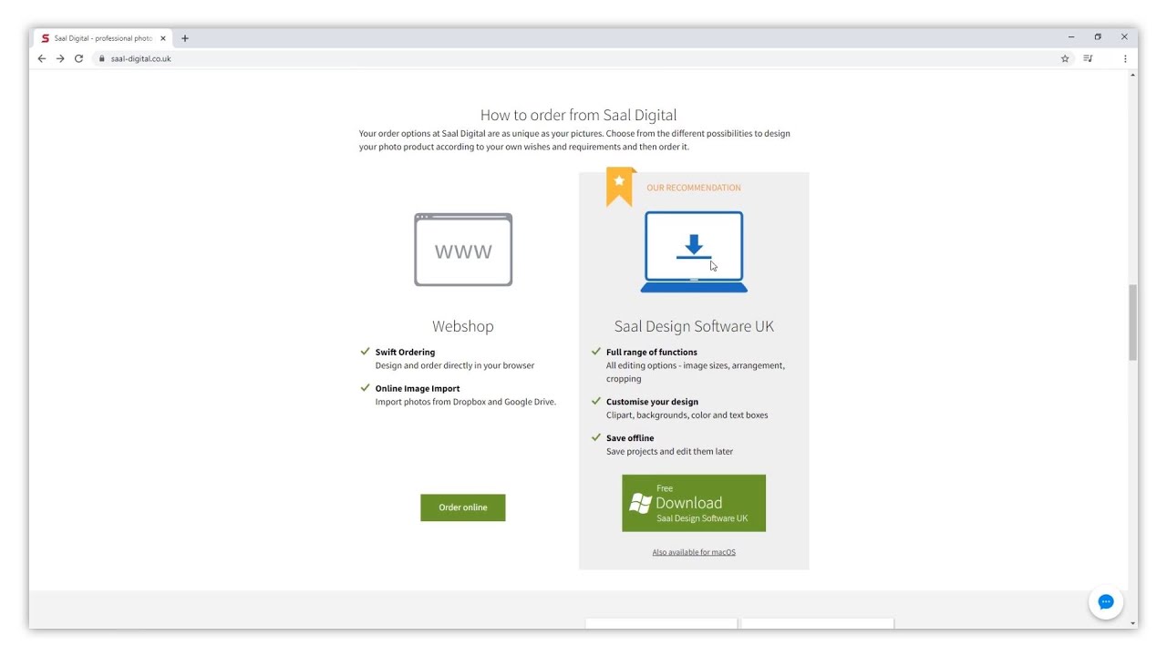Click the yellow recommendation star ribbon

(x=620, y=187)
